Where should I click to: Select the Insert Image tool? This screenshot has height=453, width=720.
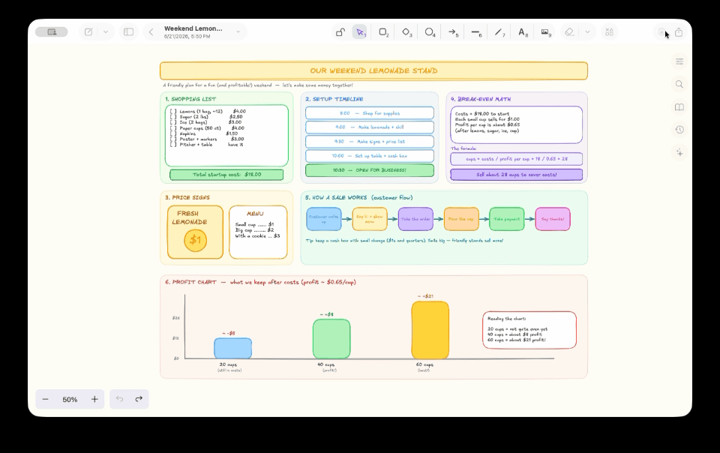(x=545, y=32)
